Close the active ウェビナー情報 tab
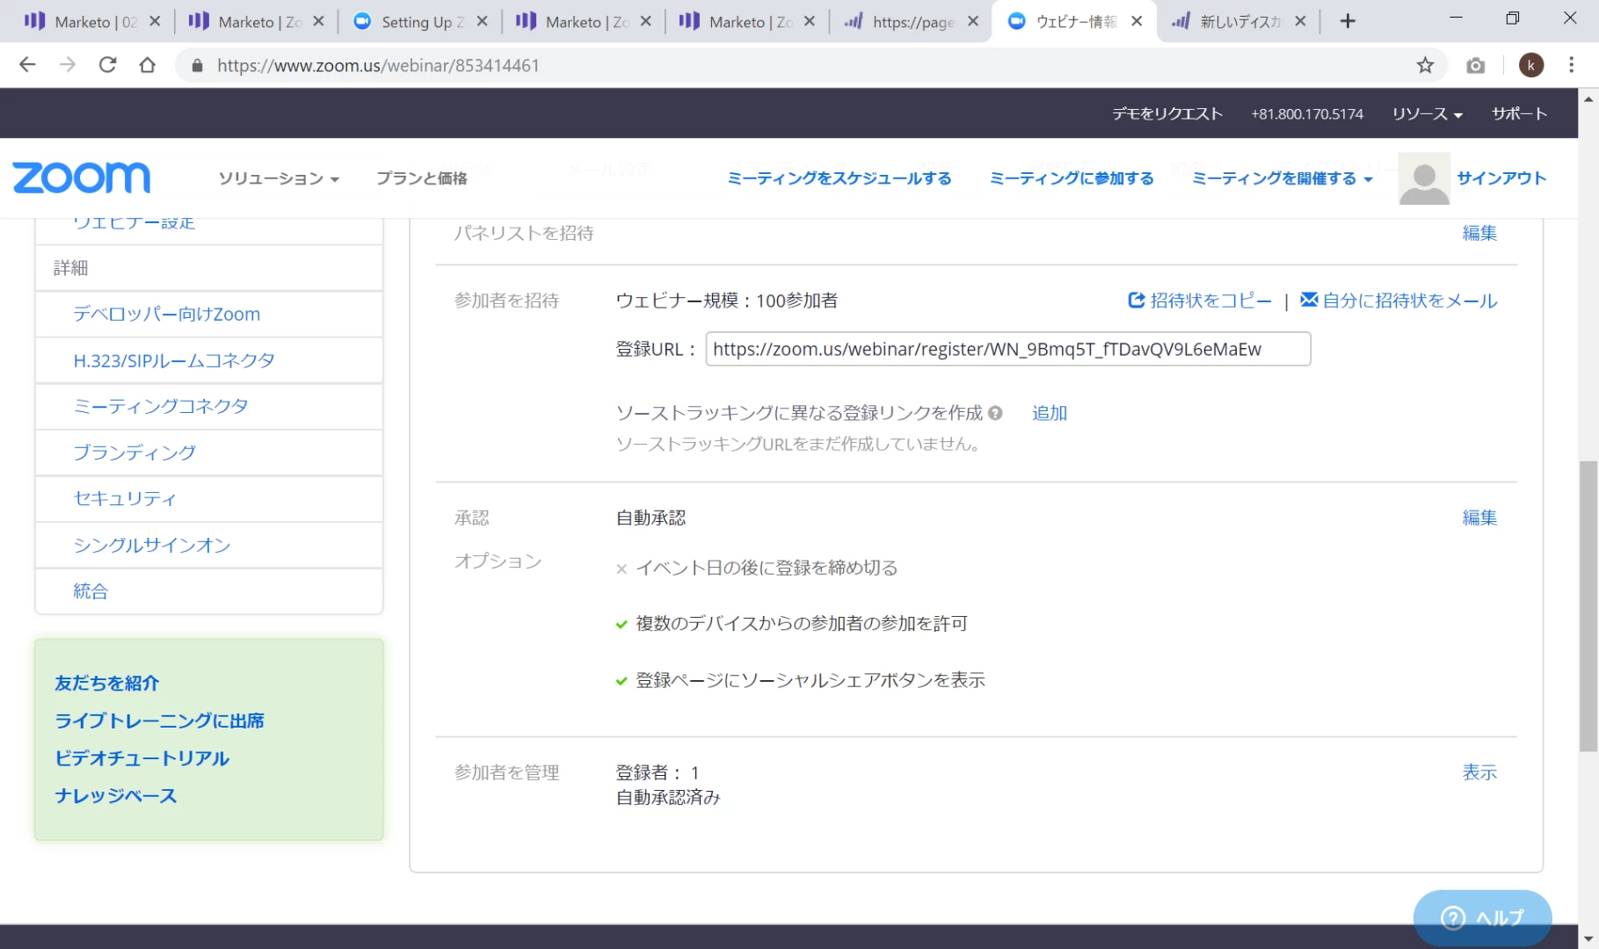1599x949 pixels. [1137, 21]
